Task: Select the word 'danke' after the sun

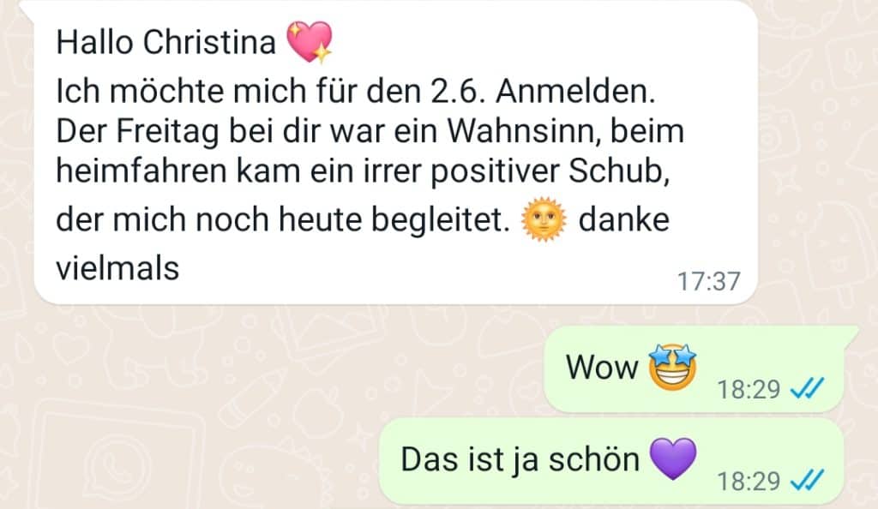Action: pyautogui.click(x=624, y=219)
